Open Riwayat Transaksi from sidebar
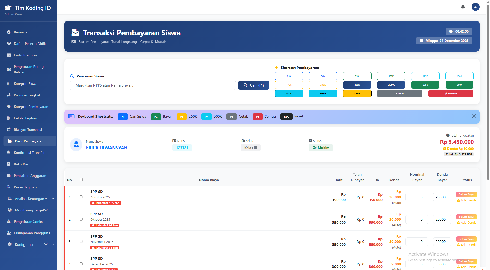Image resolution: width=490 pixels, height=270 pixels. click(x=28, y=130)
